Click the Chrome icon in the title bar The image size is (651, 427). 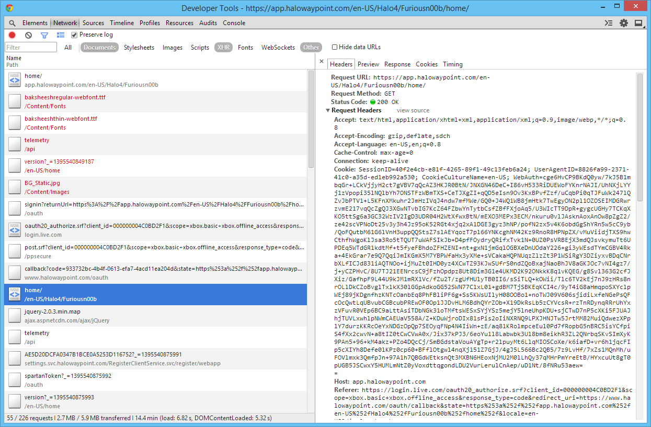click(10, 8)
